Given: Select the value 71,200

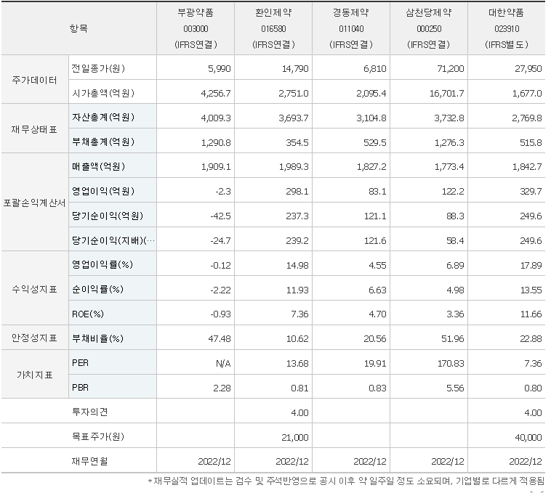Looking at the screenshot, I should pos(451,69).
